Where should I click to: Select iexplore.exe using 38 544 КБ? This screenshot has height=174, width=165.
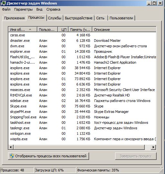pyautogui.click(x=82, y=68)
